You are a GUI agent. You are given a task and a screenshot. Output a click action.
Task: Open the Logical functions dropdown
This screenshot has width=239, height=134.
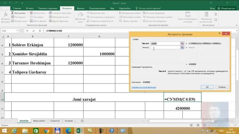(38, 13)
